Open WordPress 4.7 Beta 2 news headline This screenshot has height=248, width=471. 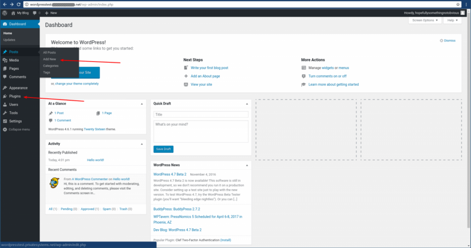[x=170, y=174]
